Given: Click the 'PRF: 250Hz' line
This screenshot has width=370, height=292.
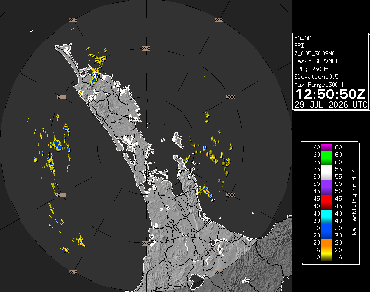Looking at the screenshot, I should tap(311, 69).
